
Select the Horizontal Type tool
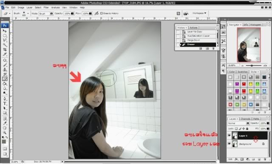click(x=5, y=104)
